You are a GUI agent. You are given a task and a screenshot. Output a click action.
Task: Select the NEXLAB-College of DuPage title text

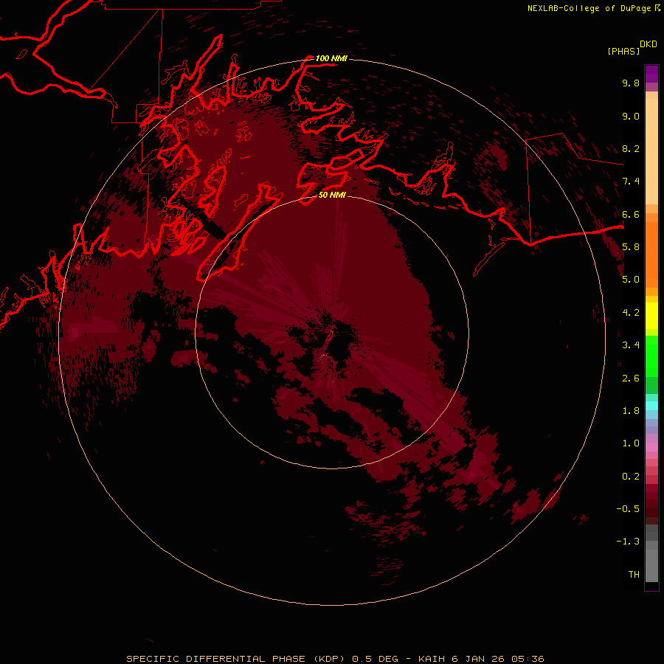(589, 8)
